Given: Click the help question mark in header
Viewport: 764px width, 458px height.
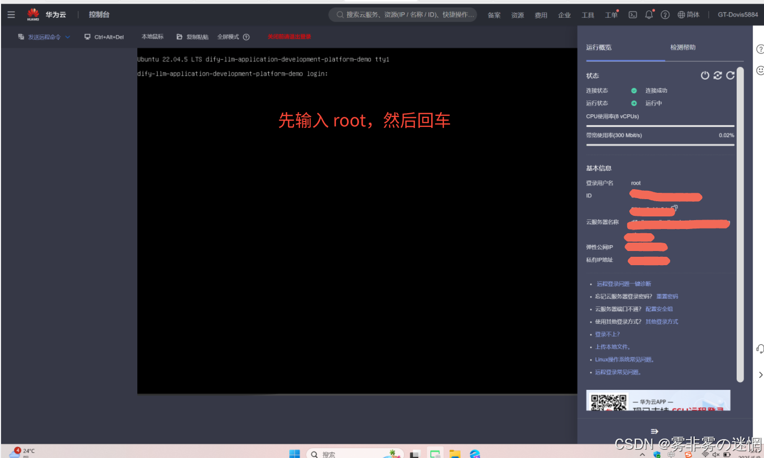Looking at the screenshot, I should pyautogui.click(x=665, y=15).
